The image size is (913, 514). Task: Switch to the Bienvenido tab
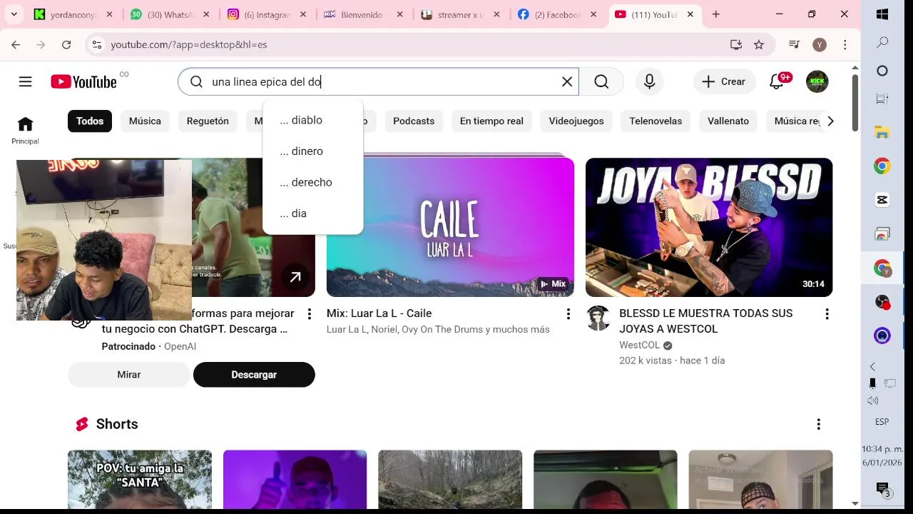pos(364,14)
